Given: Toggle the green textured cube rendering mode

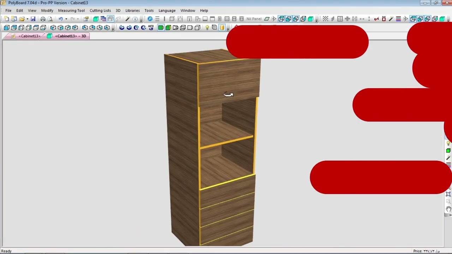Looking at the screenshot, I should tap(168, 28).
